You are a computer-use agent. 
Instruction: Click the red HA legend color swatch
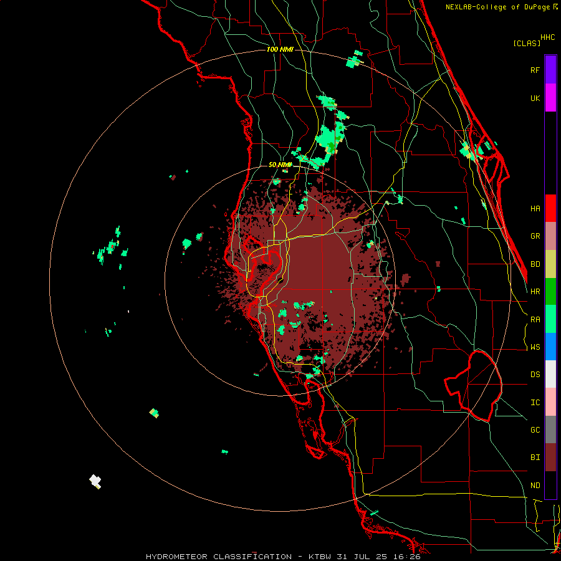point(550,208)
